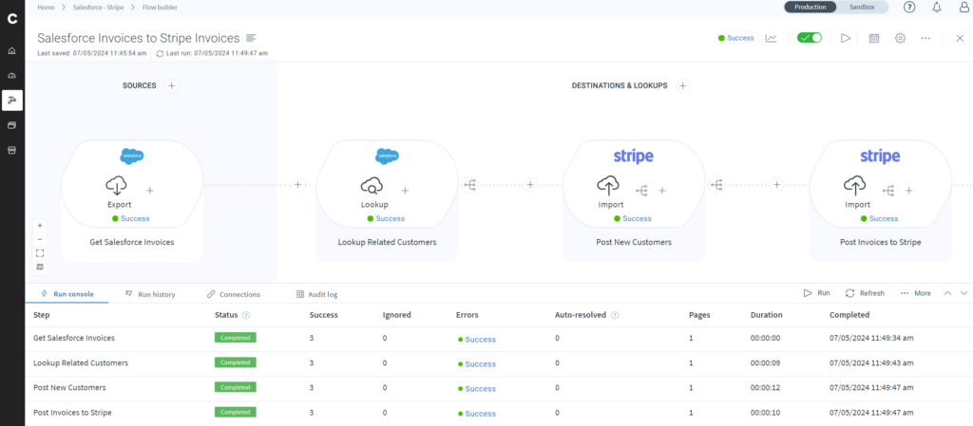Refresh the run console
The image size is (973, 426).
click(865, 293)
